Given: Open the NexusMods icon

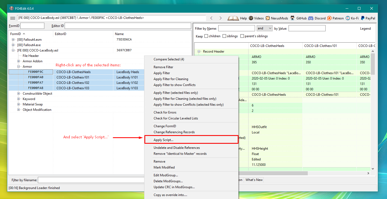Looking at the screenshot, I should (268, 18).
